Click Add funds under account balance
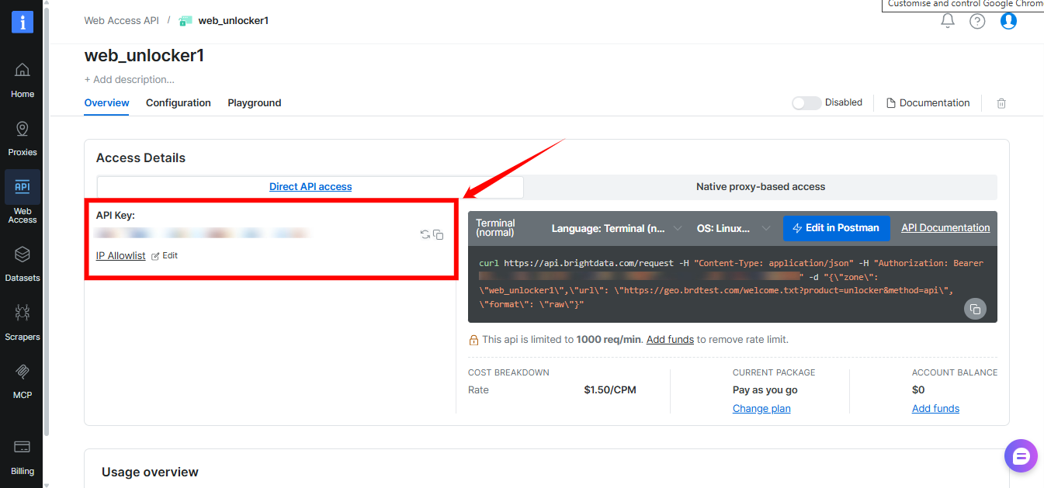Screen dimensions: 1044x488 point(935,408)
